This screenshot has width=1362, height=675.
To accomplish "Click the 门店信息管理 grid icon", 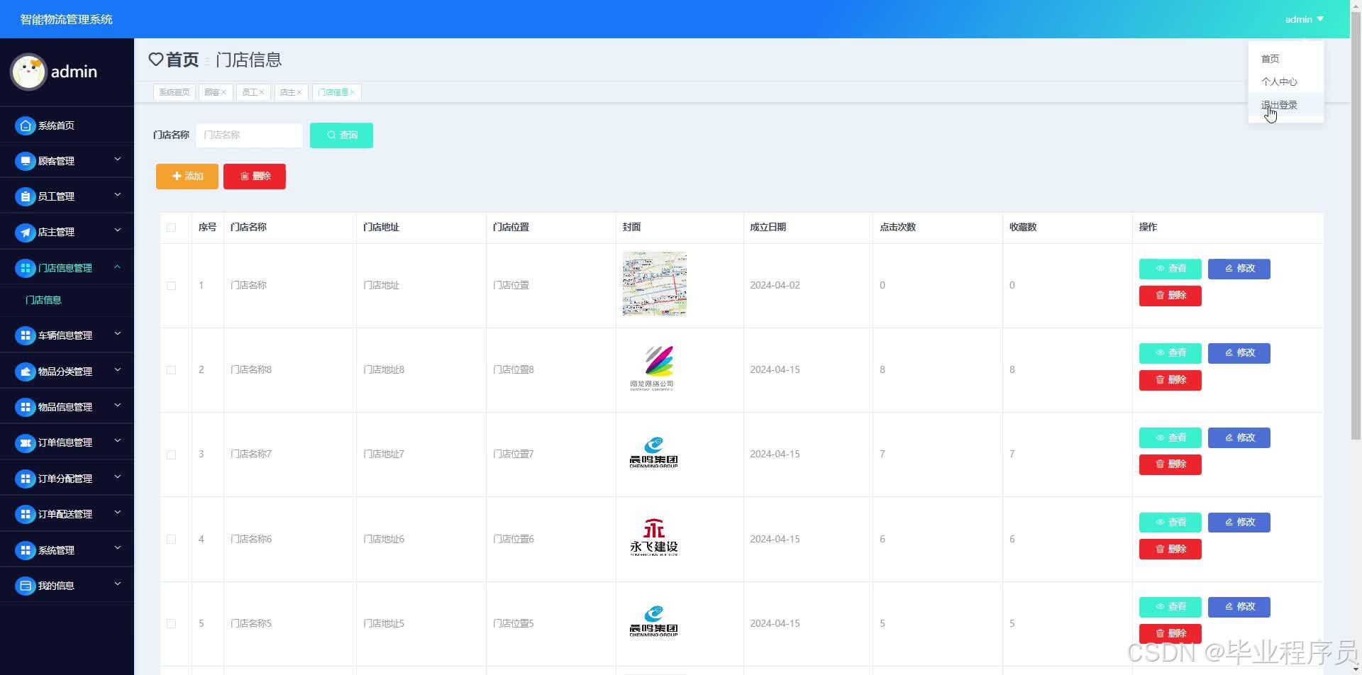I will (26, 268).
